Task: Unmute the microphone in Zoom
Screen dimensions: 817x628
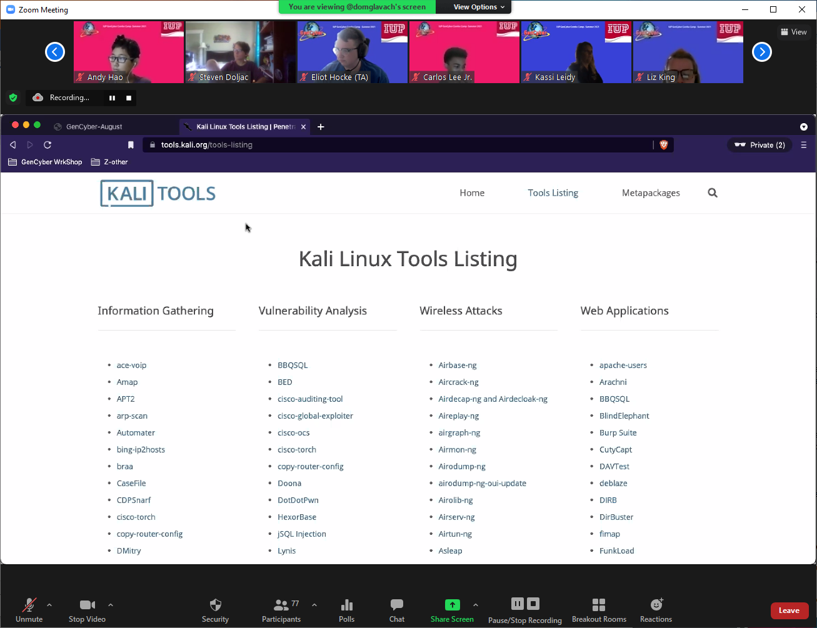Action: click(29, 610)
